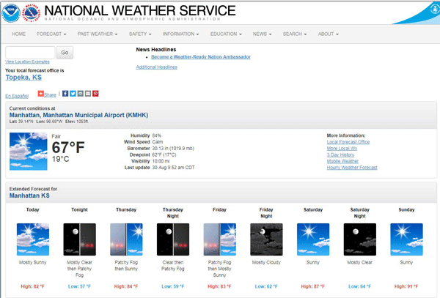Click Barometer 30.13 in value
The height and width of the screenshot is (298, 440).
(x=173, y=149)
